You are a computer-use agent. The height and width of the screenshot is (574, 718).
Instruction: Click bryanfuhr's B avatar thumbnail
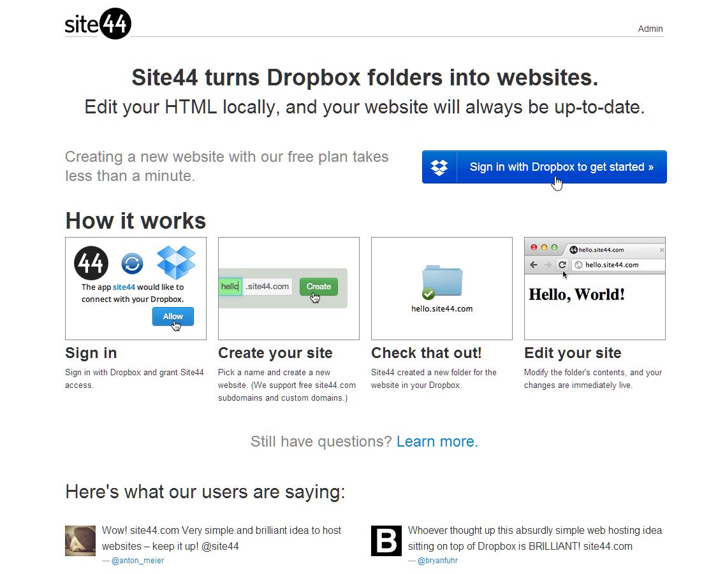386,541
